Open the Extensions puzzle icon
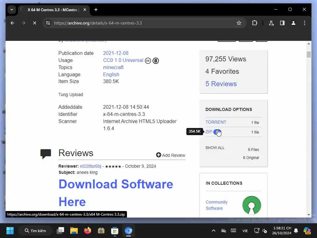The height and width of the screenshot is (238, 317). tap(254, 23)
